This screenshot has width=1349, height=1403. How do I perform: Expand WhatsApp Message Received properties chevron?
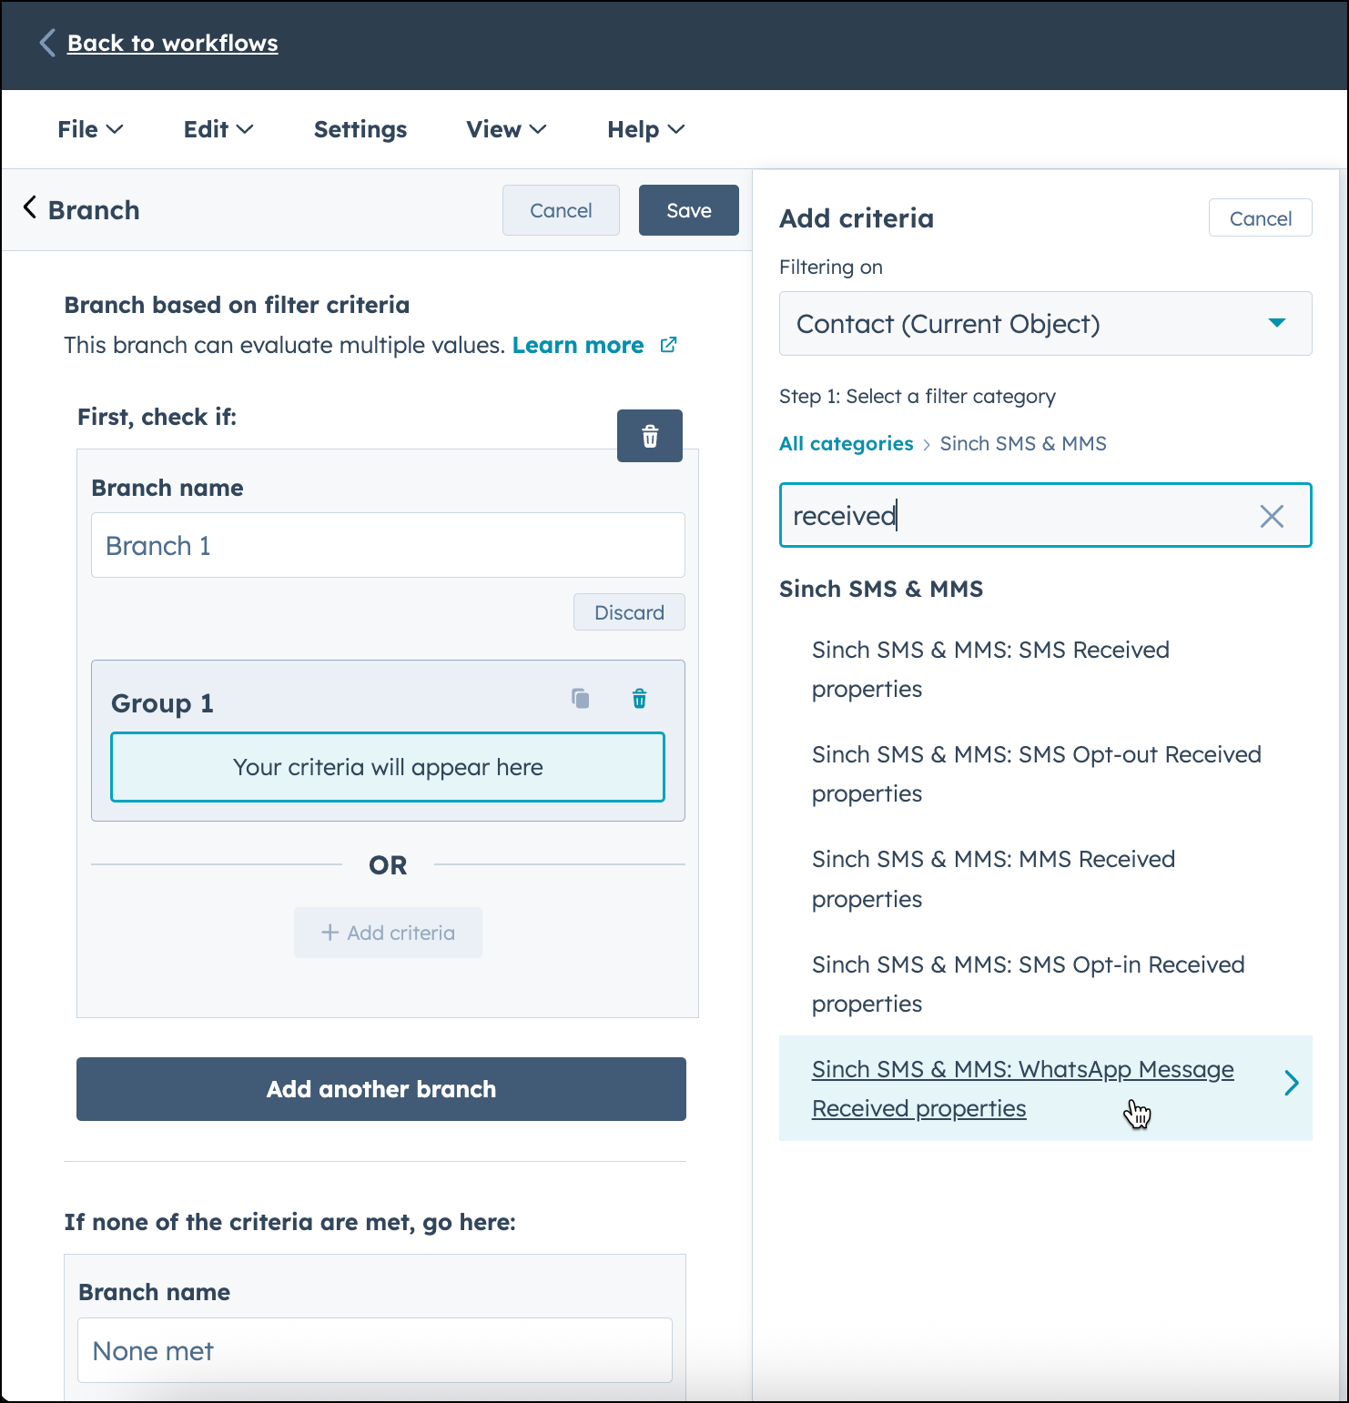point(1292,1083)
